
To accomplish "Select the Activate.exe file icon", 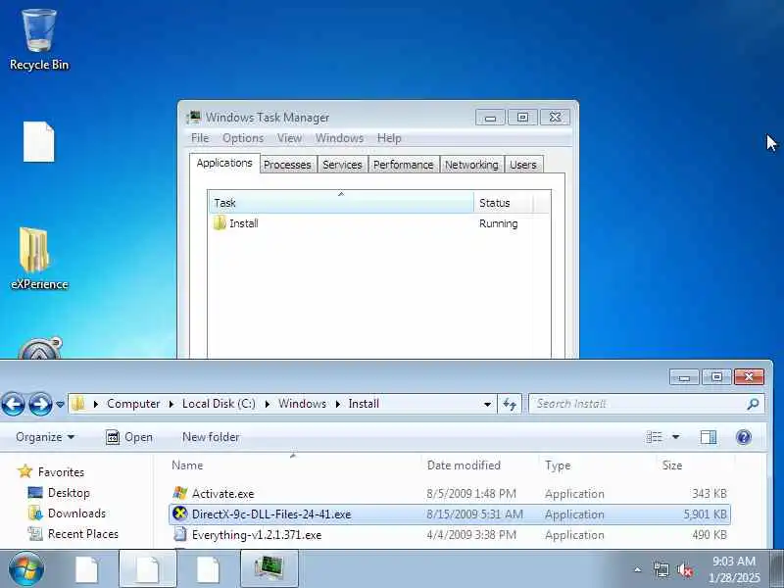I will click(180, 493).
